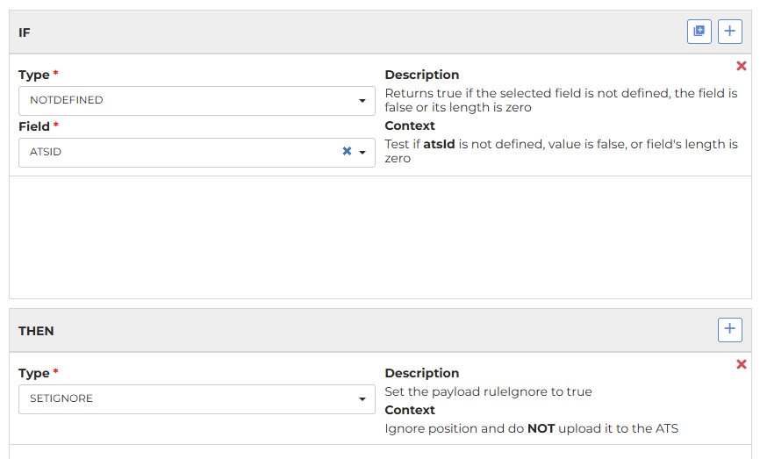Click the Type label above NOTDEFINED
Viewport: 760px width, 459px height.
[34, 75]
